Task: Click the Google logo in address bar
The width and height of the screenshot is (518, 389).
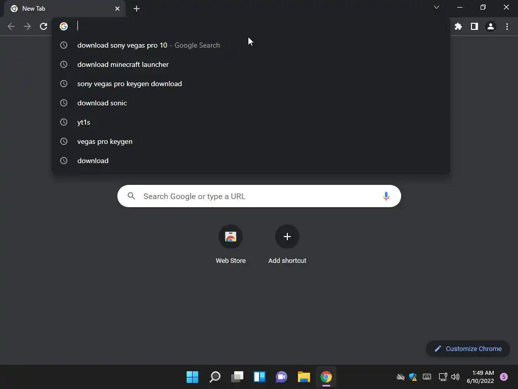Action: click(x=64, y=26)
